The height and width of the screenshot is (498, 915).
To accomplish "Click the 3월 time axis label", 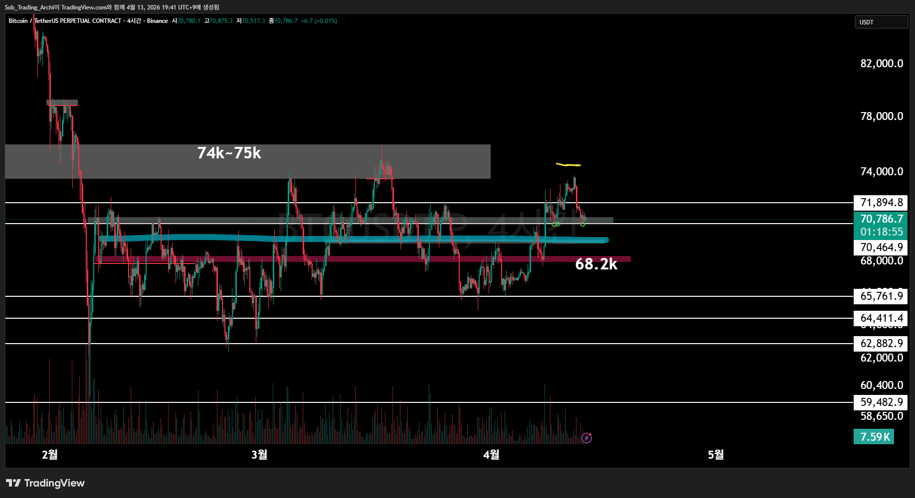I will pos(259,455).
